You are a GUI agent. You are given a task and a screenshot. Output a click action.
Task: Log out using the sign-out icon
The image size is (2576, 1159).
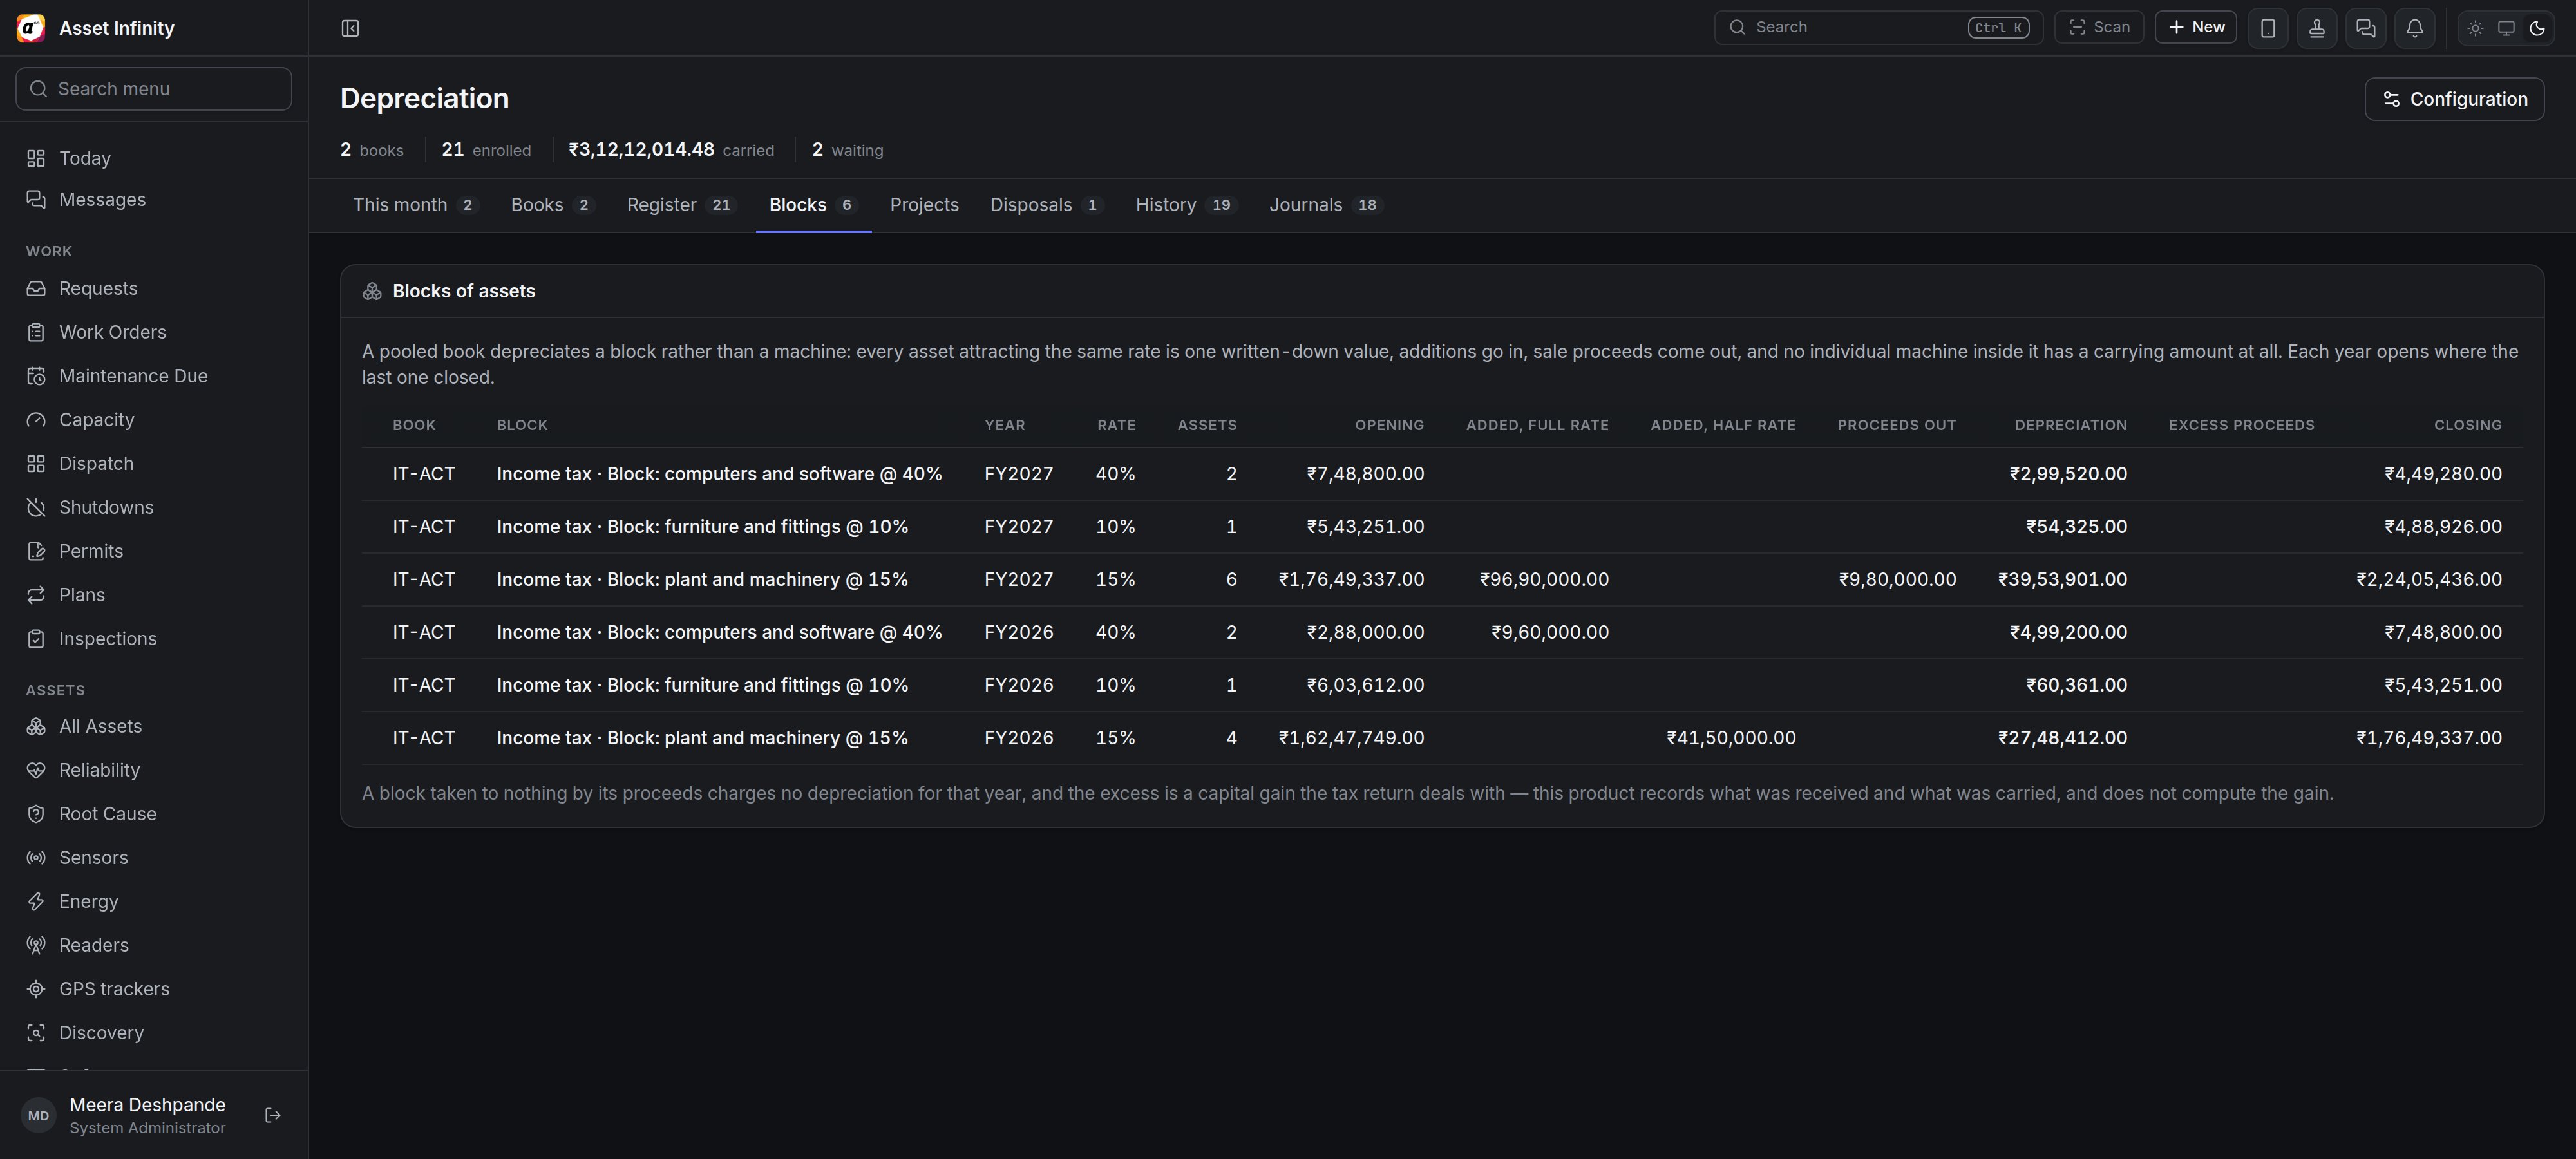click(x=273, y=1115)
